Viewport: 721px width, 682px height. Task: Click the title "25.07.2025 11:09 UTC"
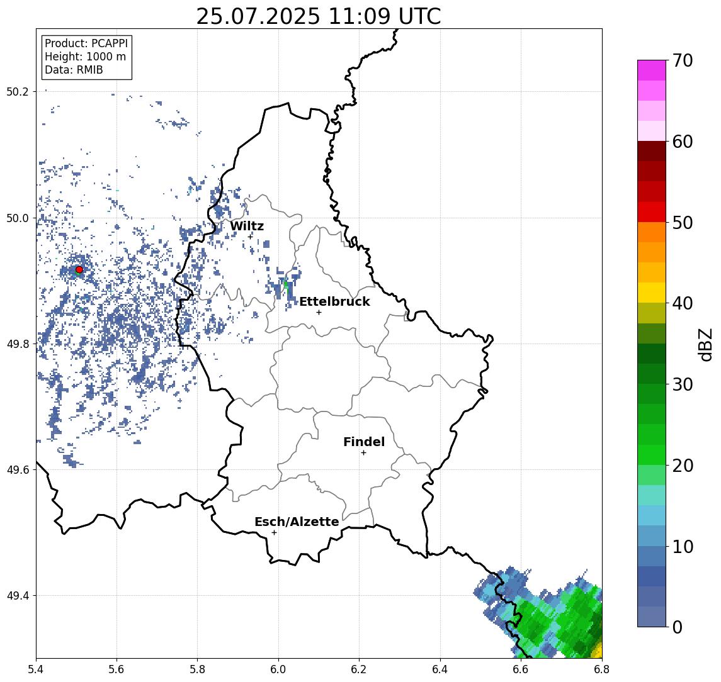pyautogui.click(x=318, y=17)
